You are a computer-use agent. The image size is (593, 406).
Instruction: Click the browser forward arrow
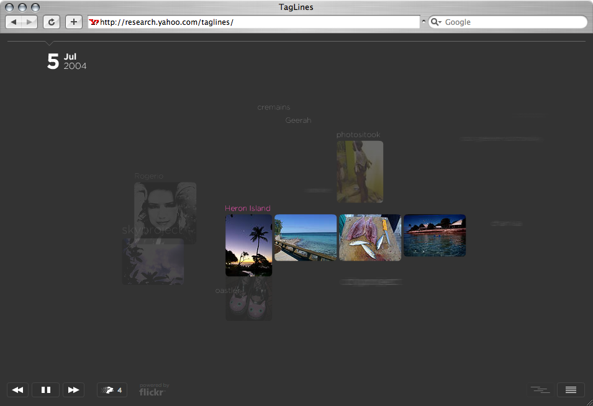[30, 22]
